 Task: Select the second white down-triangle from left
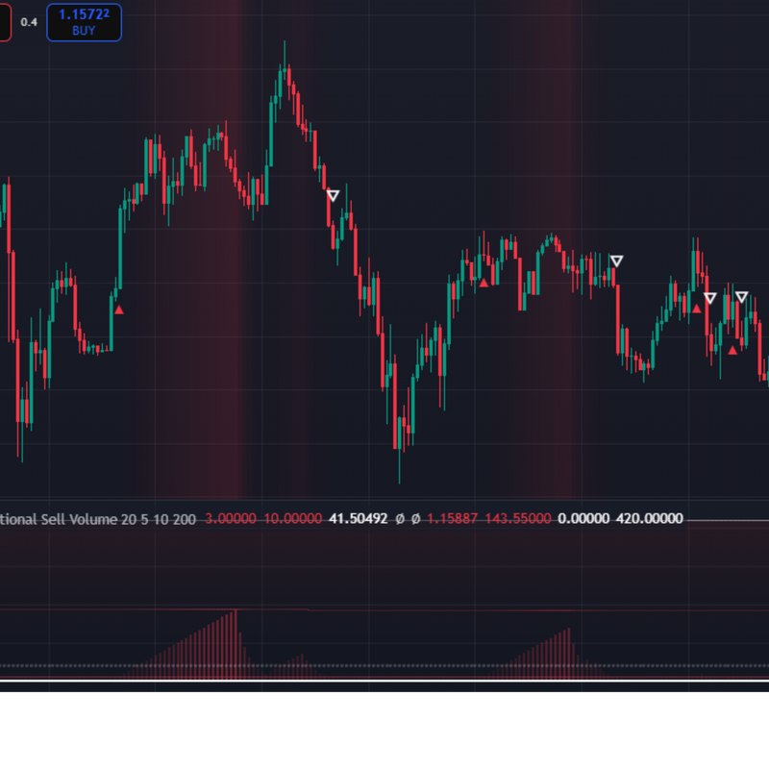point(617,260)
